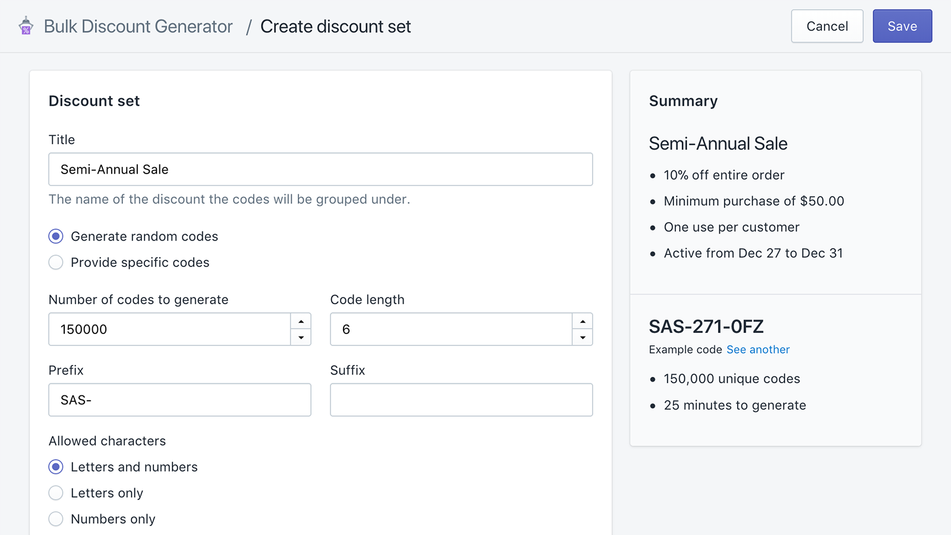
Task: Decrement code length using down arrow
Action: click(x=582, y=338)
